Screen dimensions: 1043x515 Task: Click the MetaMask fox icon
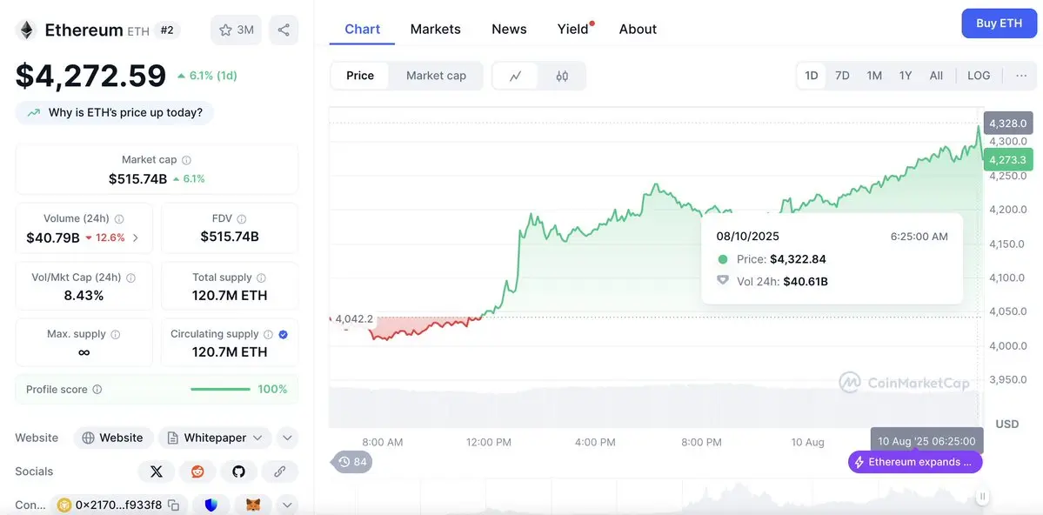click(253, 505)
